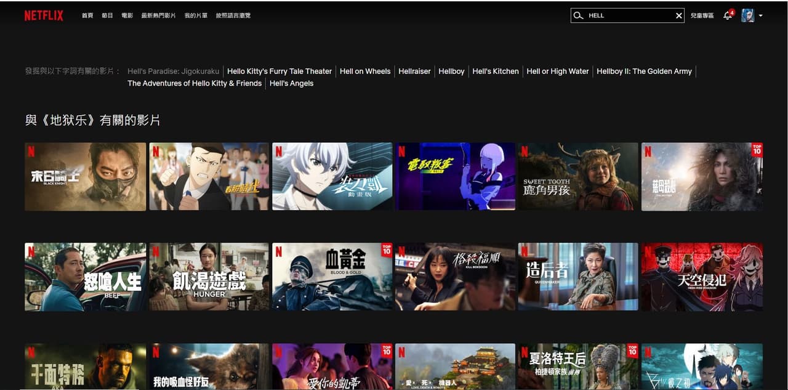Select the Hell's Kitchen suggestion
Viewport: 788px width, 390px height.
496,71
